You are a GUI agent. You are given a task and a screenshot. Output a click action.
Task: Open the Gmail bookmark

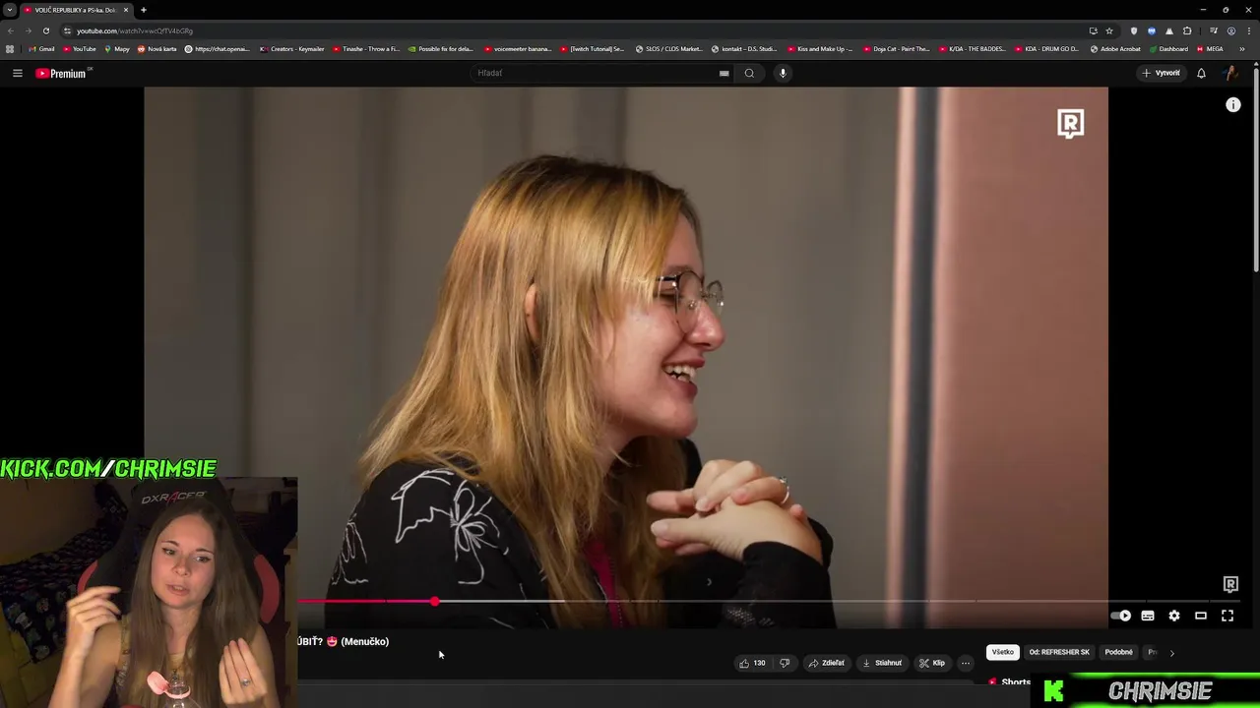tap(41, 49)
